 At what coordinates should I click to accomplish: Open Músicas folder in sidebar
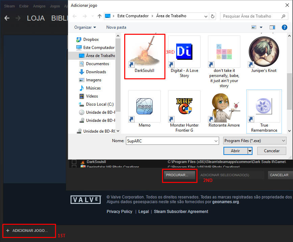click(90, 88)
